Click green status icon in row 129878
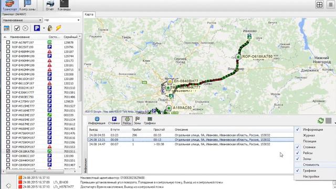The image size is (336, 189). click(x=49, y=43)
